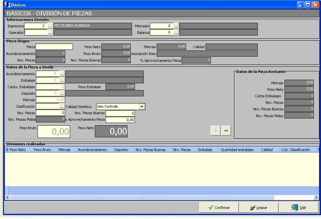Focus the Nro. Piezas Buenas field
Viewport: 321px width, 219px height.
(120, 113)
